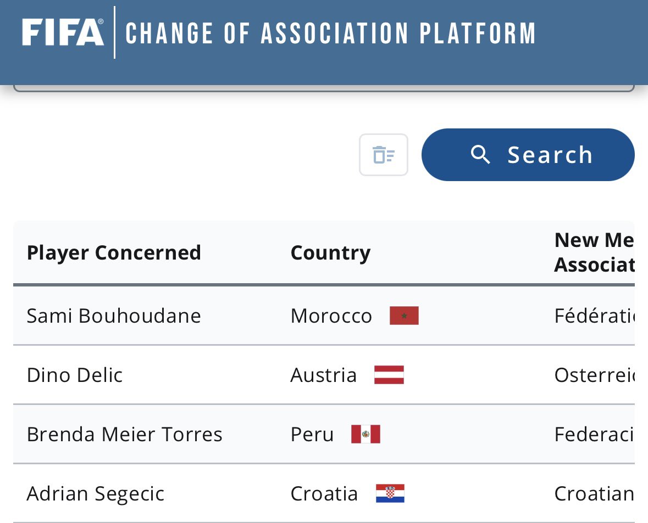Image resolution: width=648 pixels, height=523 pixels.
Task: Select the Dino Delic row
Action: 75,375
